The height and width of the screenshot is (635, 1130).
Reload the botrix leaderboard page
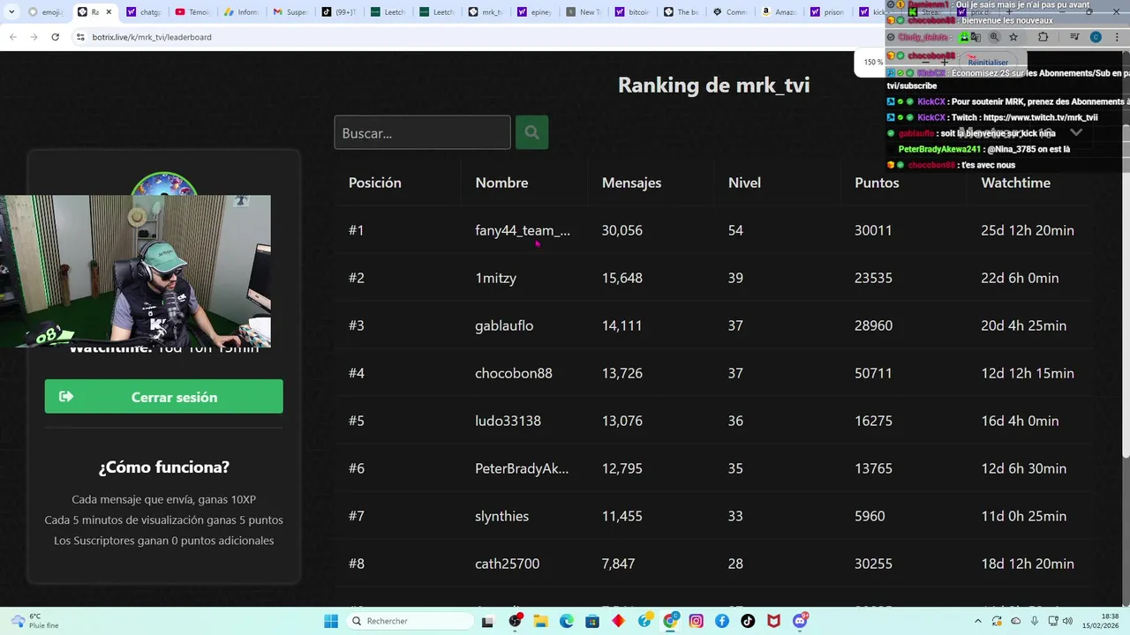point(55,37)
